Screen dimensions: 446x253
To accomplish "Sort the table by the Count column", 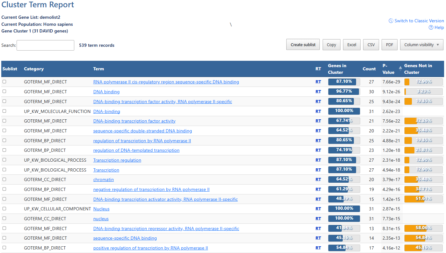I will tap(369, 69).
